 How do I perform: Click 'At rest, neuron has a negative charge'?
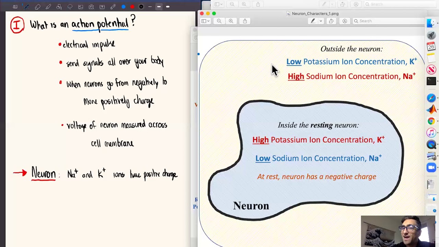[x=317, y=177]
